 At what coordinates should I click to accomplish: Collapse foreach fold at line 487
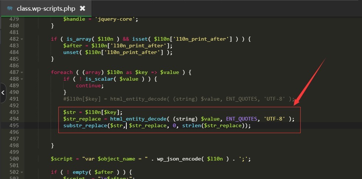coord(22,72)
